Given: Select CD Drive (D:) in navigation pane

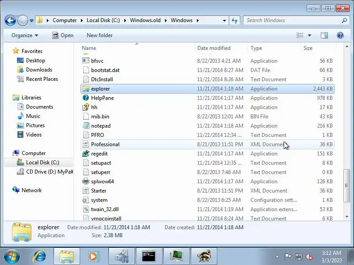Looking at the screenshot, I should coord(50,172).
